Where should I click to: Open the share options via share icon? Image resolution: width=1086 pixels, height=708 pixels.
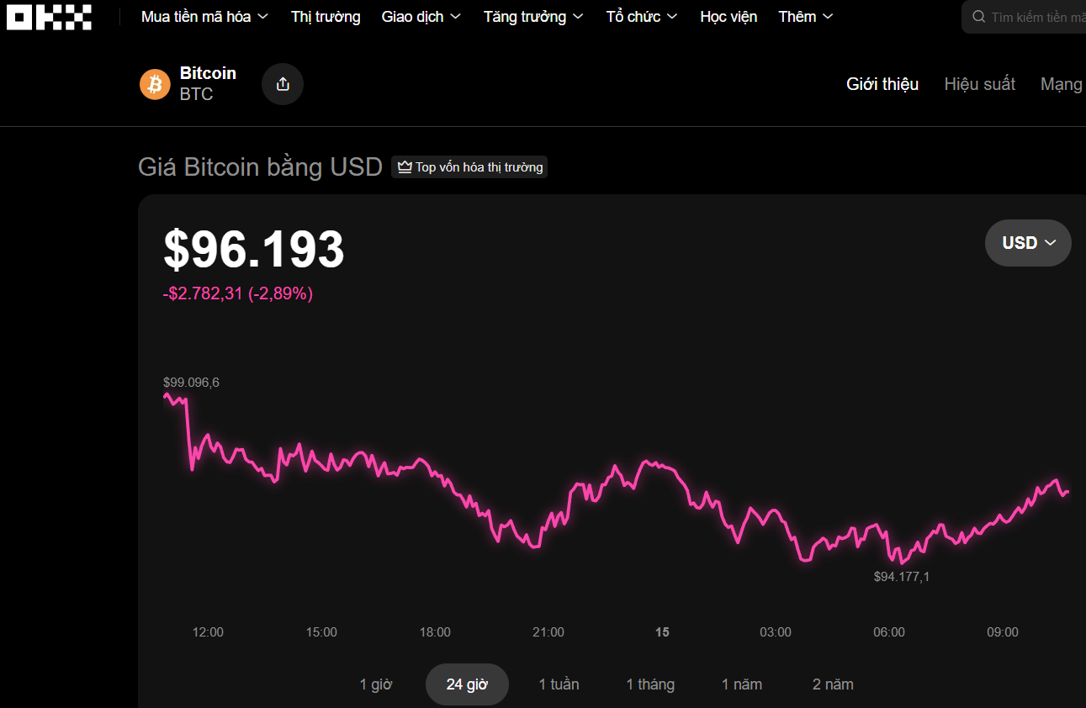(x=282, y=83)
